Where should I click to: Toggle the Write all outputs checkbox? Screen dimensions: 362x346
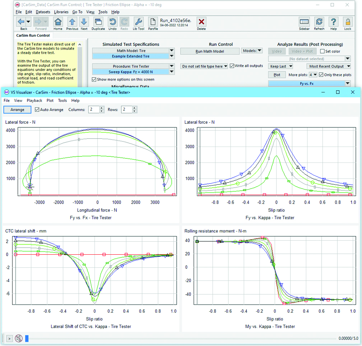(232, 66)
